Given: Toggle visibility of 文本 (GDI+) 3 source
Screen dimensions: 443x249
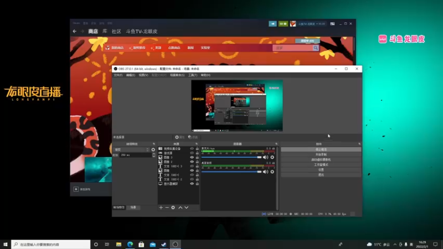Looking at the screenshot, I should (192, 167).
